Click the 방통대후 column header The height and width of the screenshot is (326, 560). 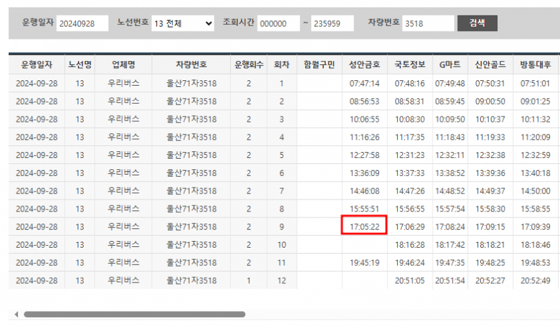(535, 65)
